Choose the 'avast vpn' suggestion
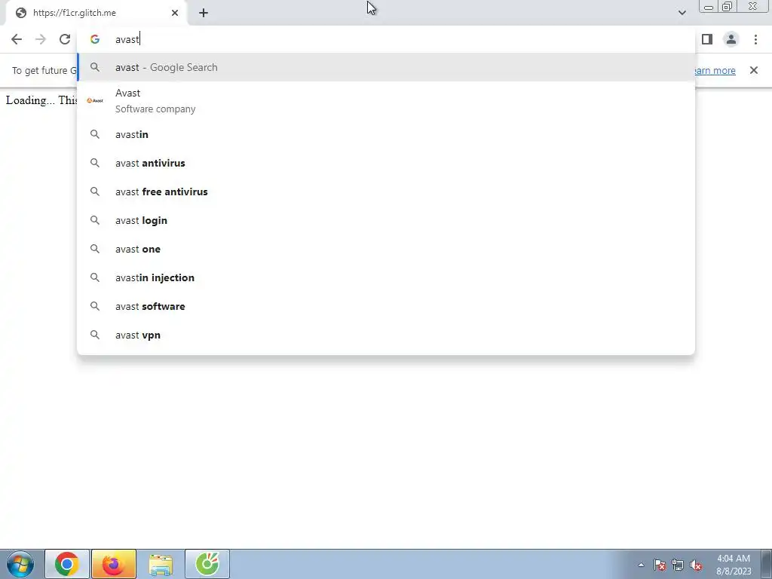Image resolution: width=772 pixels, height=579 pixels. click(386, 335)
